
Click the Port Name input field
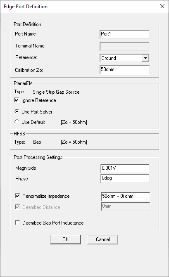(x=125, y=34)
